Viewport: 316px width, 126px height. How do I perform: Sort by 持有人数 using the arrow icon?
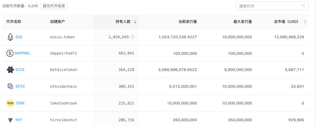[135, 22]
